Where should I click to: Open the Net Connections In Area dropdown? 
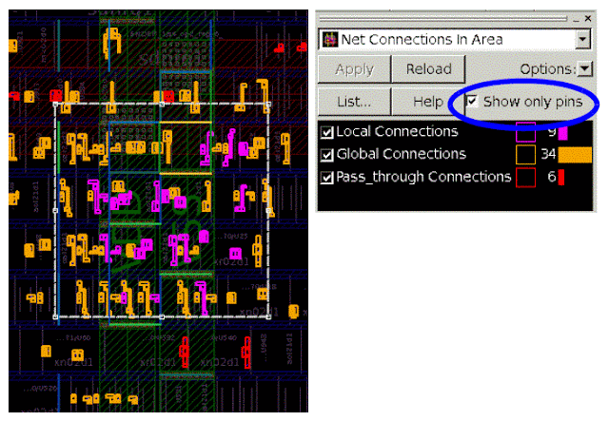point(582,39)
